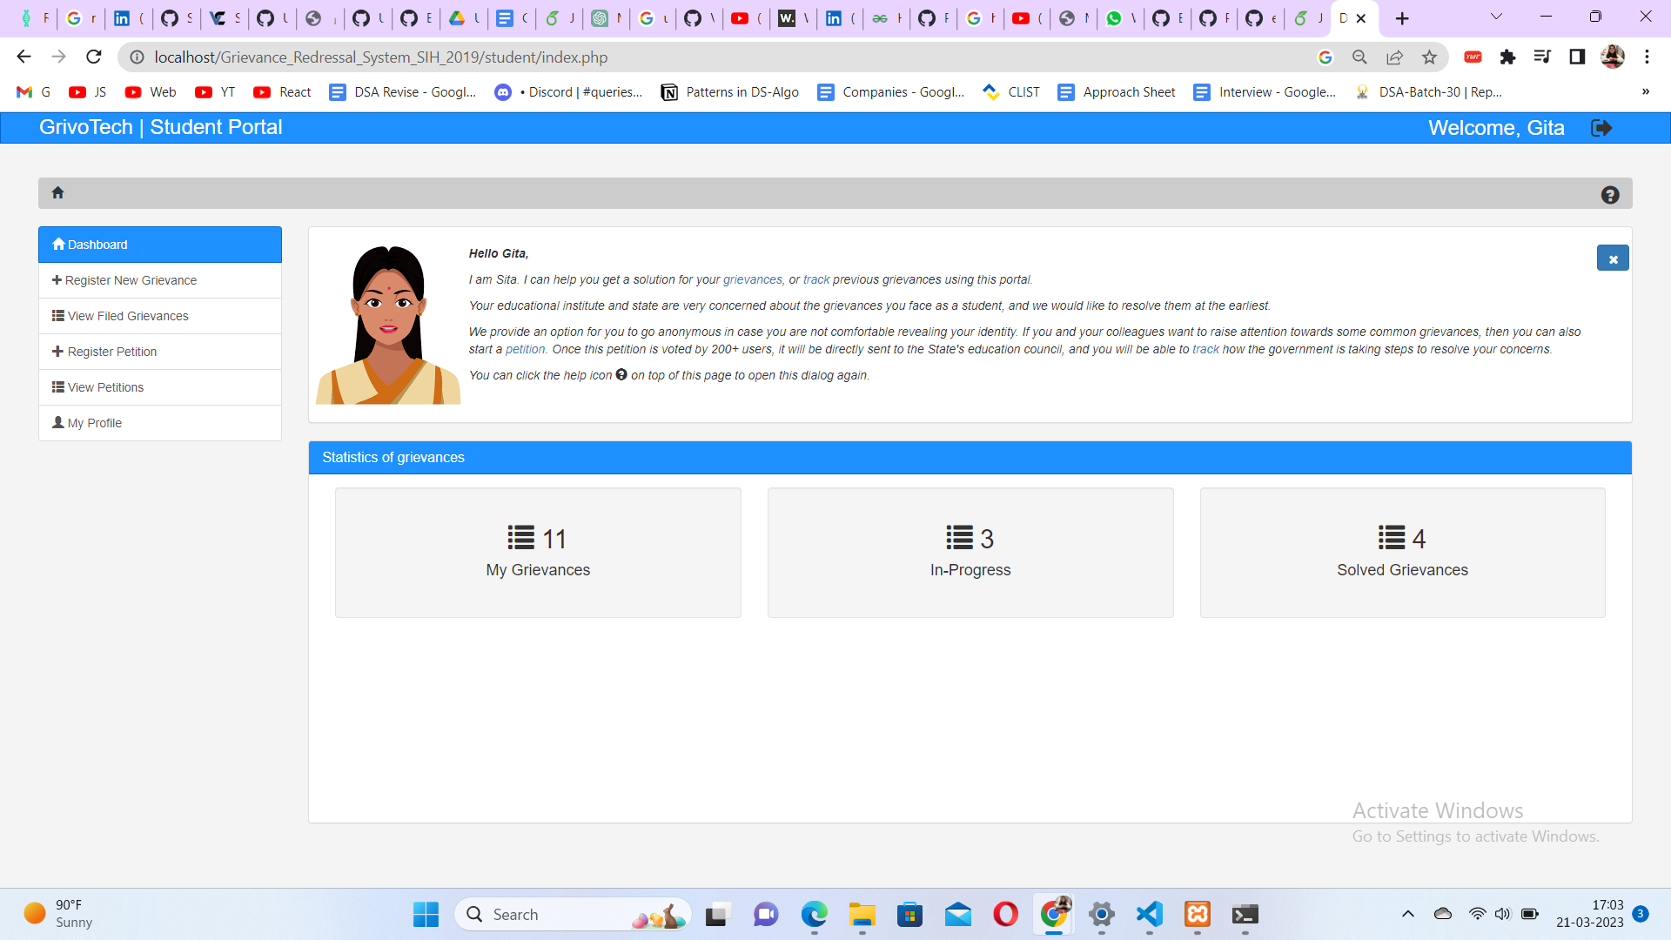Click the Solved Grievances list icon
This screenshot has width=1671, height=940.
[x=1389, y=537]
